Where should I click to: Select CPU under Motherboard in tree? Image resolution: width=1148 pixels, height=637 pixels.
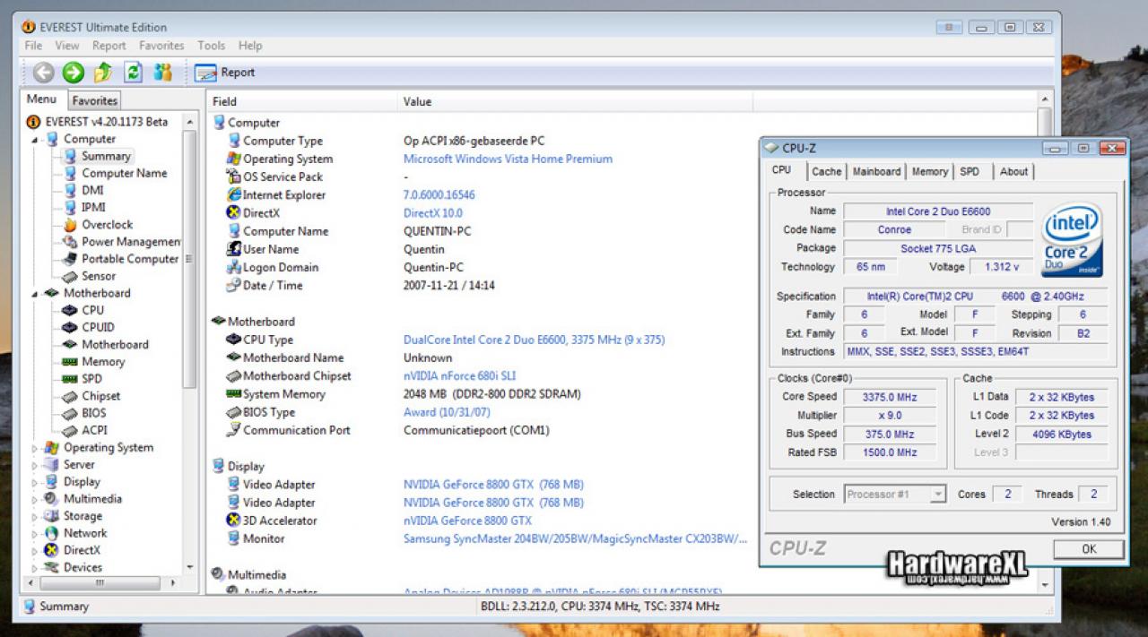(92, 310)
